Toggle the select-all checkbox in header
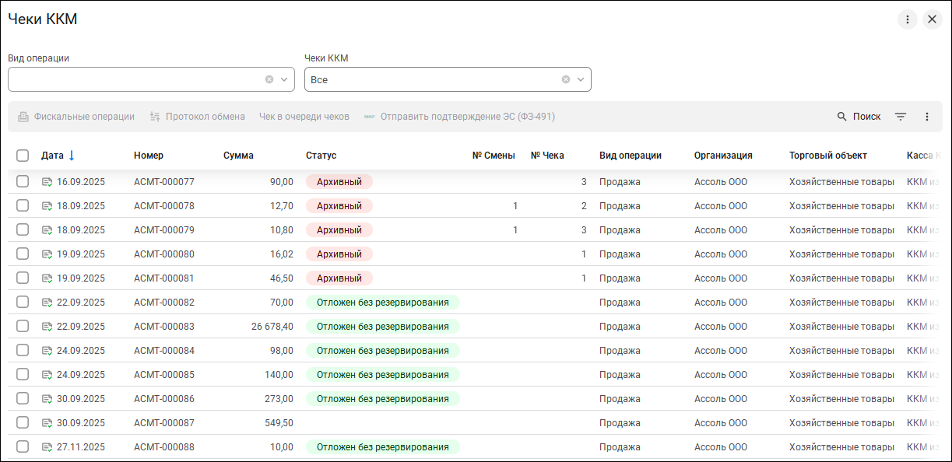The image size is (952, 462). 23,156
